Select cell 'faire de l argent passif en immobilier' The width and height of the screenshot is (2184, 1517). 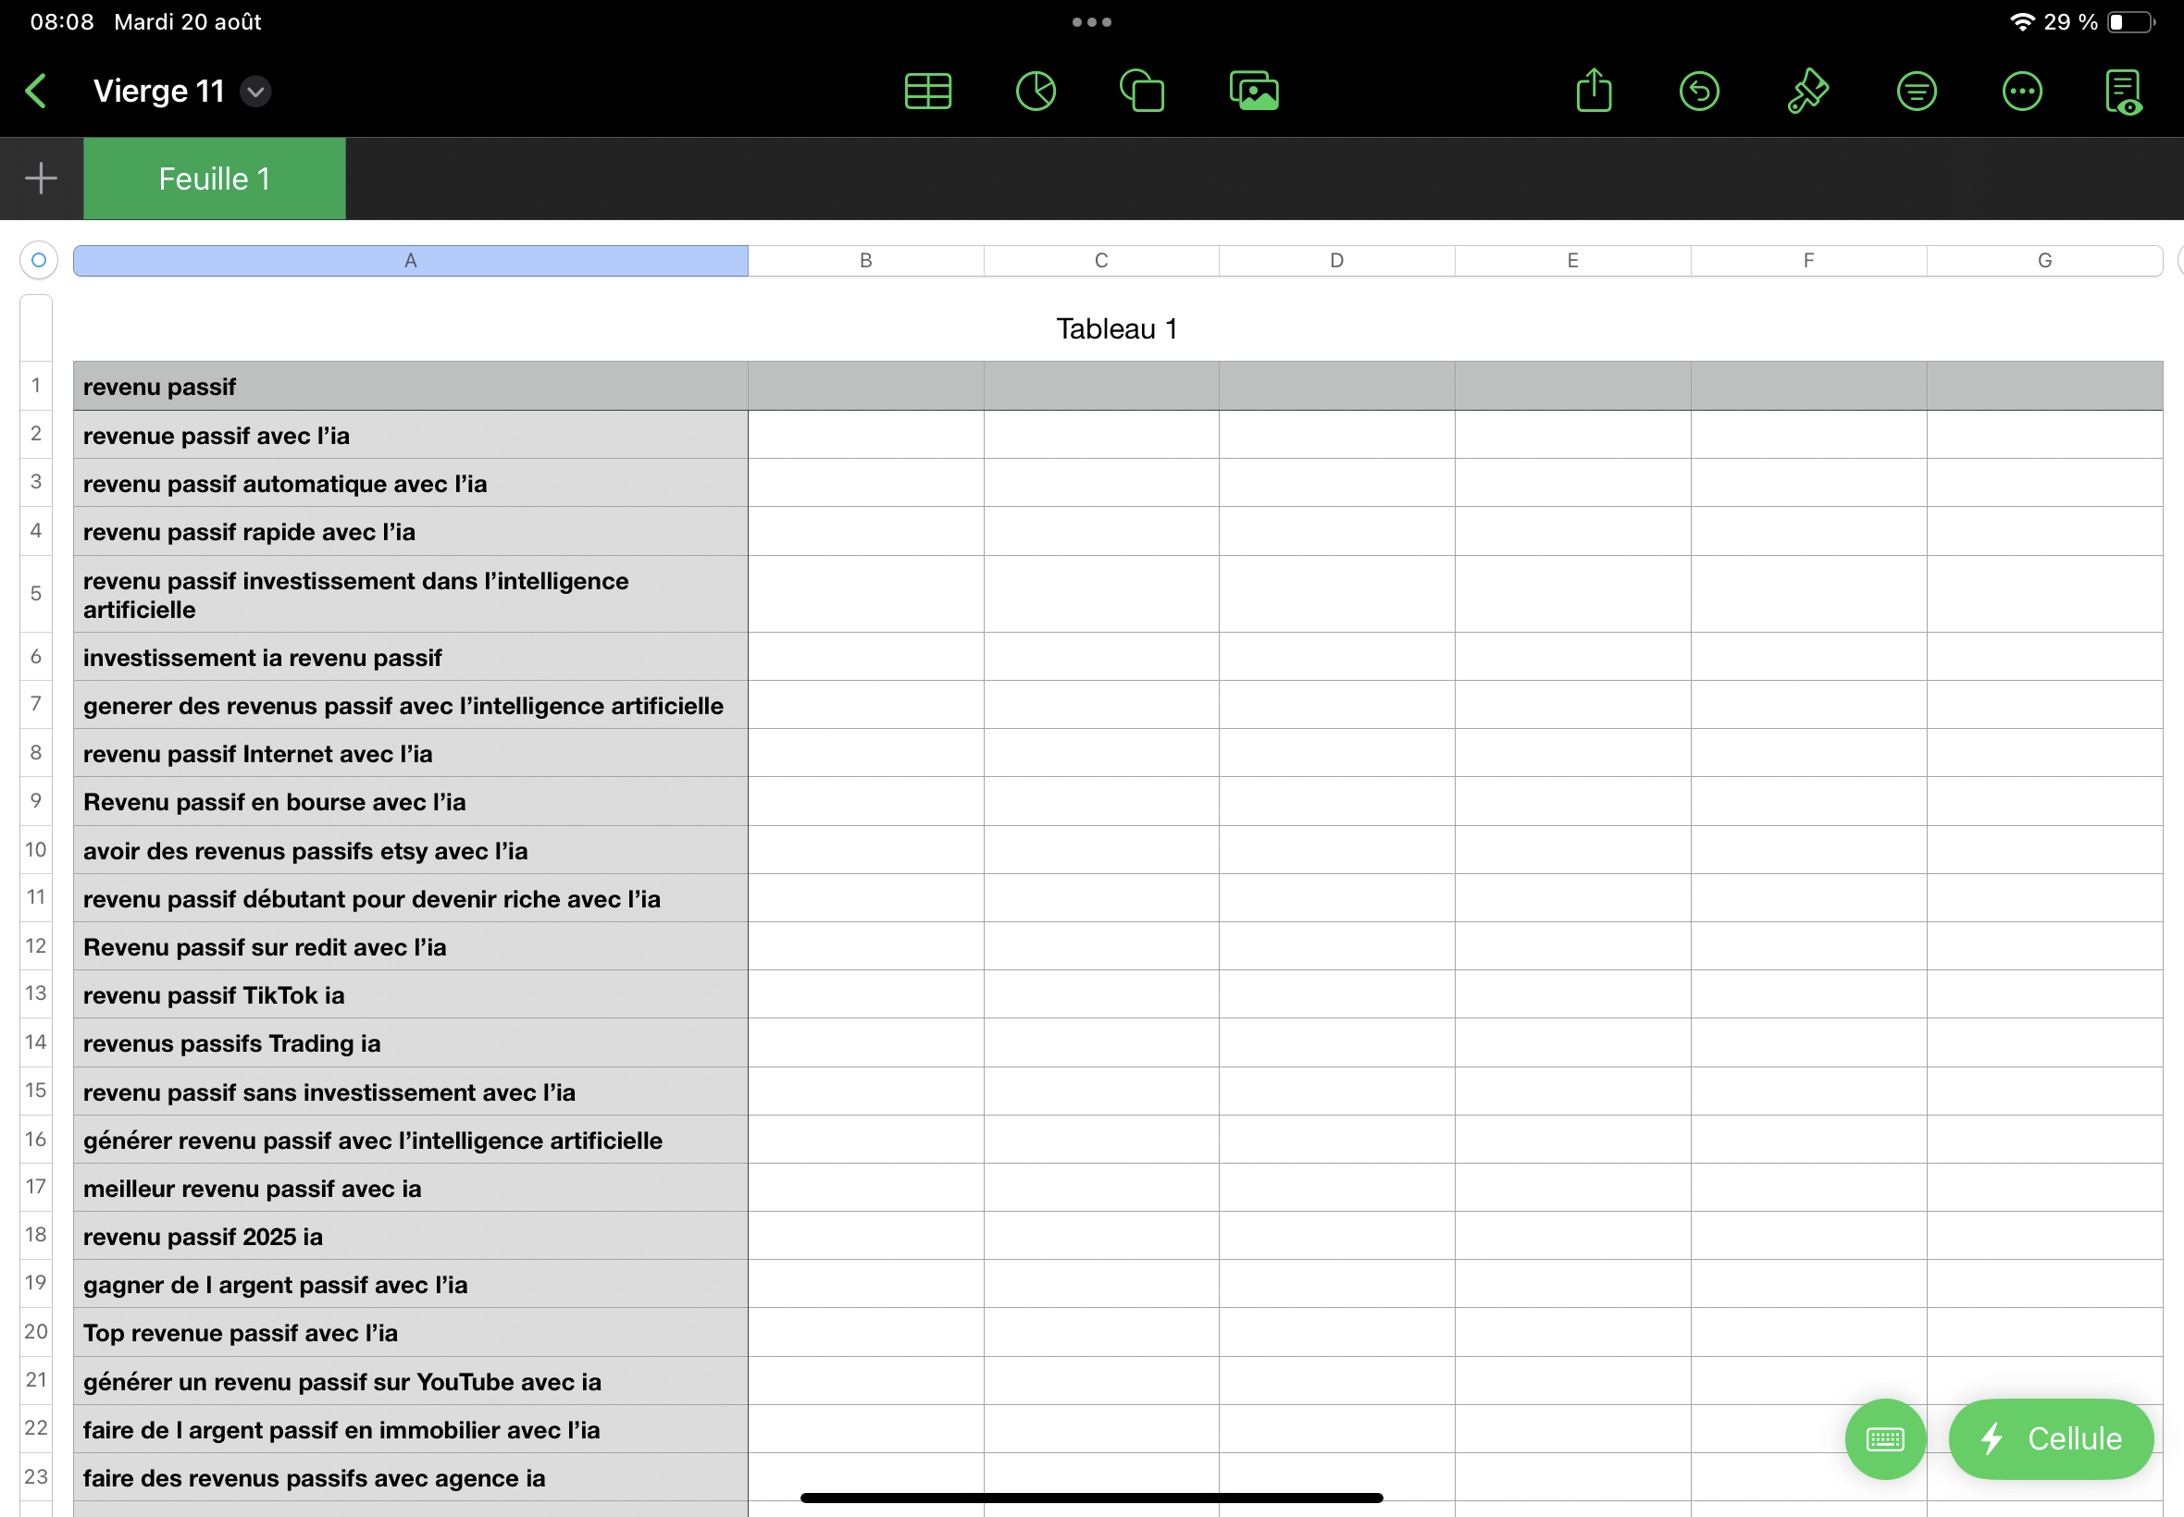pyautogui.click(x=411, y=1429)
